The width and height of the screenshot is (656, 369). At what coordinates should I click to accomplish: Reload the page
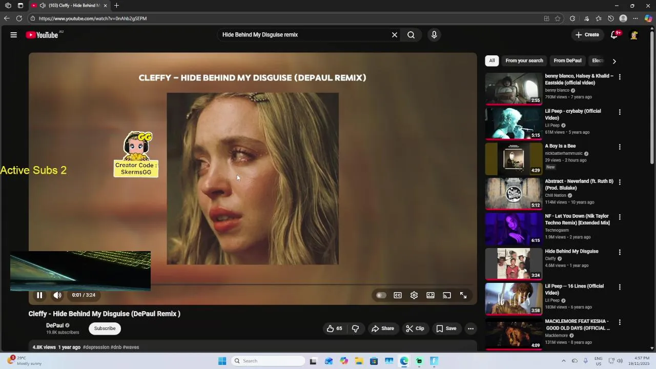(x=19, y=18)
